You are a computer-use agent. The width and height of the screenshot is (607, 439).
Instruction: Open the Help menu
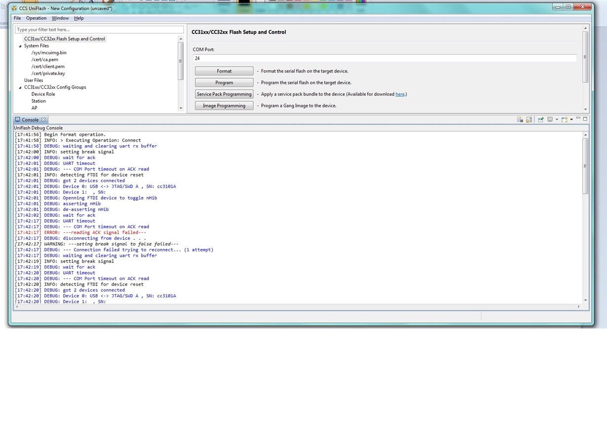(x=79, y=18)
